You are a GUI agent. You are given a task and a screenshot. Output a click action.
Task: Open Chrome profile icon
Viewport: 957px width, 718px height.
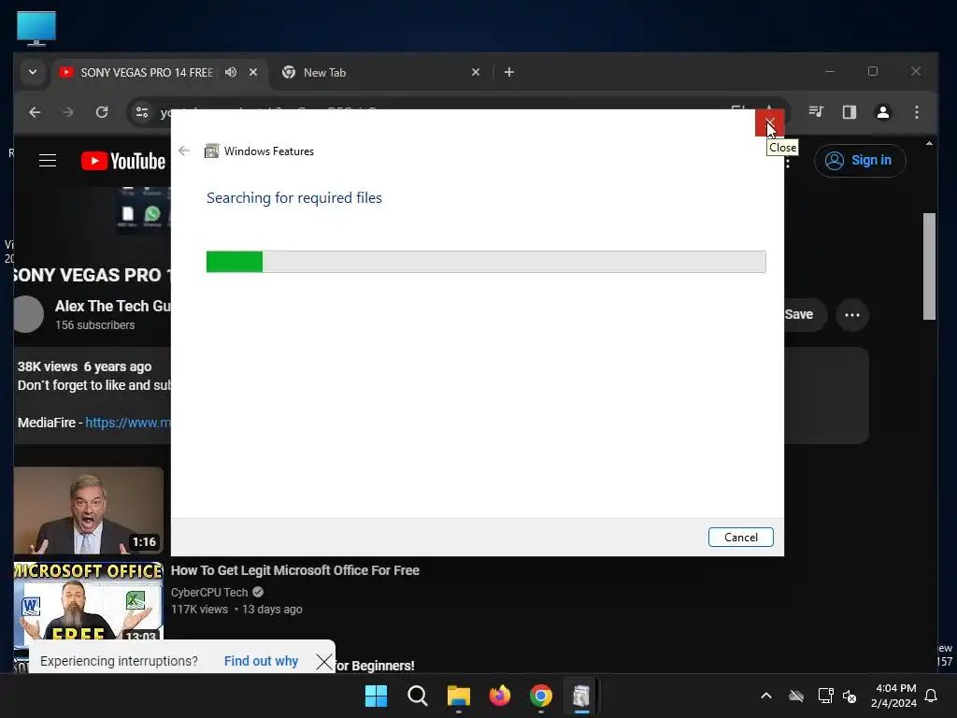[882, 112]
